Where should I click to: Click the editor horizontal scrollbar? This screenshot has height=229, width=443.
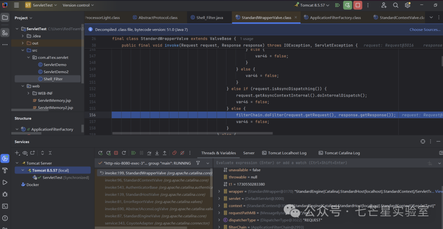tap(192, 133)
